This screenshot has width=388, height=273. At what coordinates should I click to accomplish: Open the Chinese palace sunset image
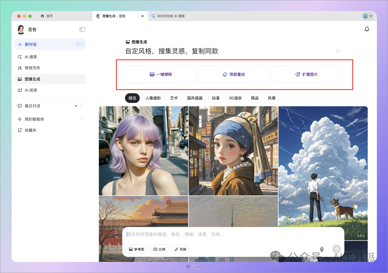pos(143,212)
